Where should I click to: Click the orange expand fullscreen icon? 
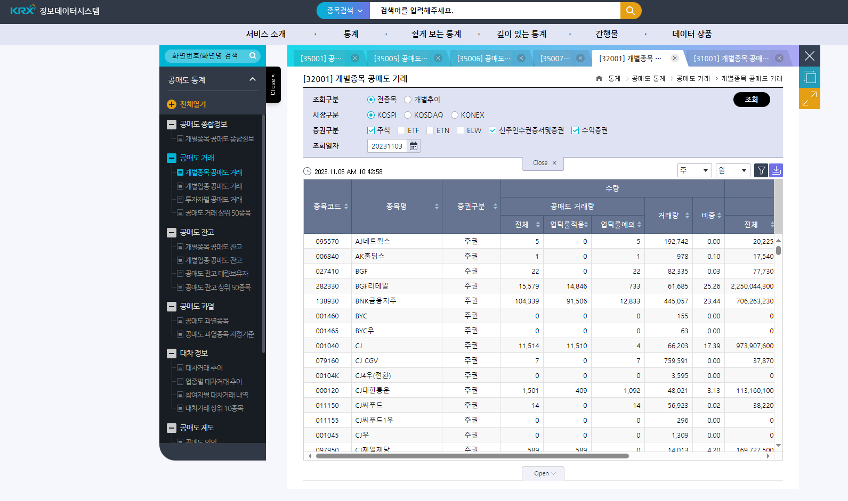[810, 98]
